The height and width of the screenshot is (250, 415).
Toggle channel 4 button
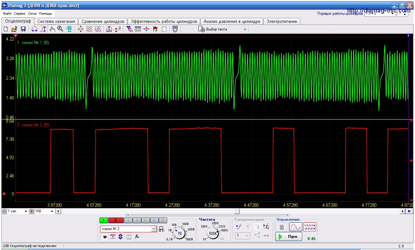point(137,220)
